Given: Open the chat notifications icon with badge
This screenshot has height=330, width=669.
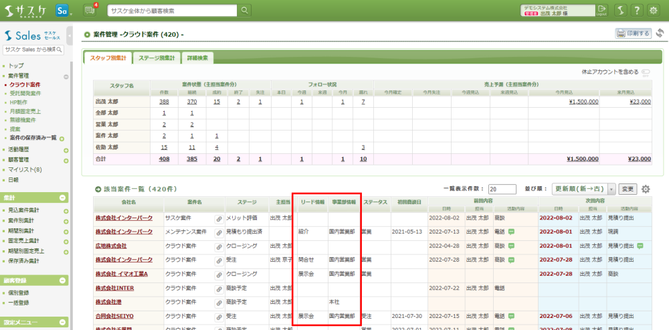Looking at the screenshot, I should click(90, 10).
